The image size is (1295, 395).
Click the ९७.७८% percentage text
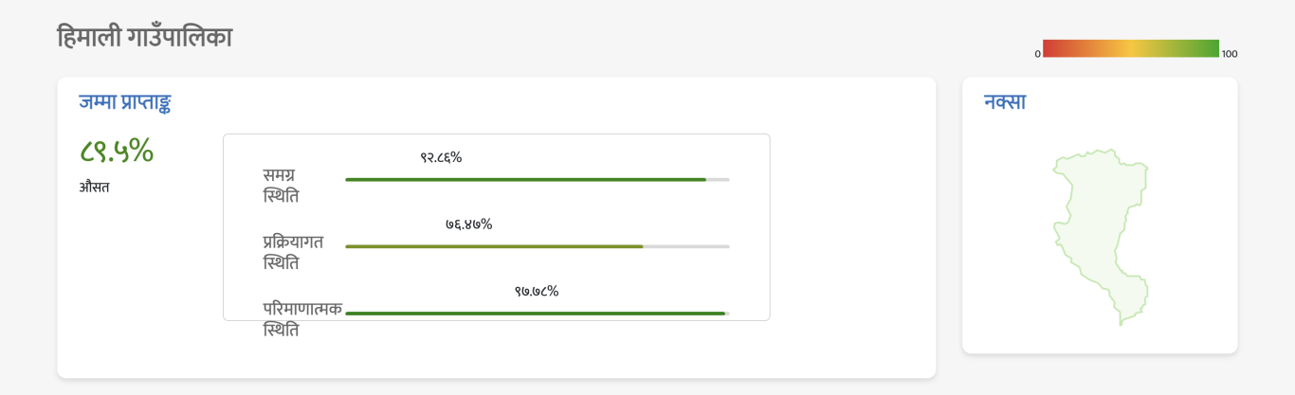(537, 291)
